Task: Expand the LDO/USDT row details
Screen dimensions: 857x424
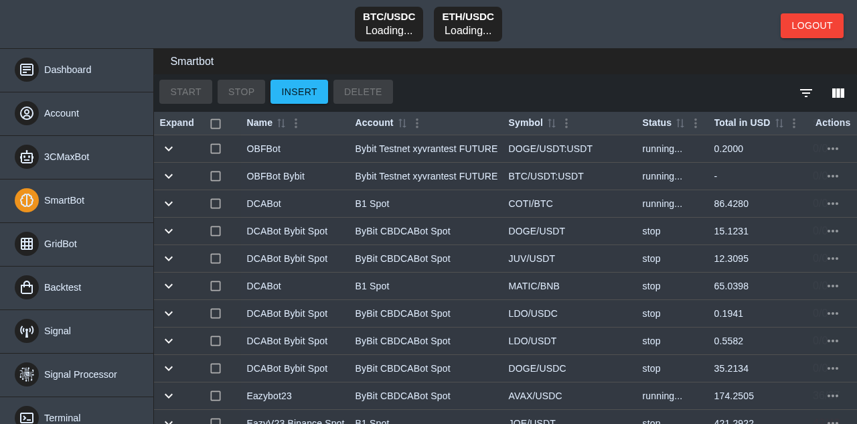Action: click(x=169, y=341)
